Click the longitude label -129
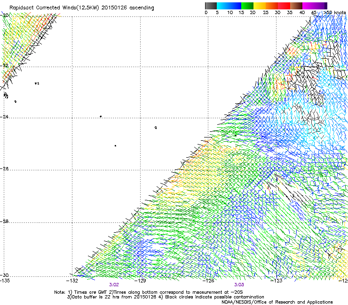This screenshot has width=348, height=305. point(140,281)
